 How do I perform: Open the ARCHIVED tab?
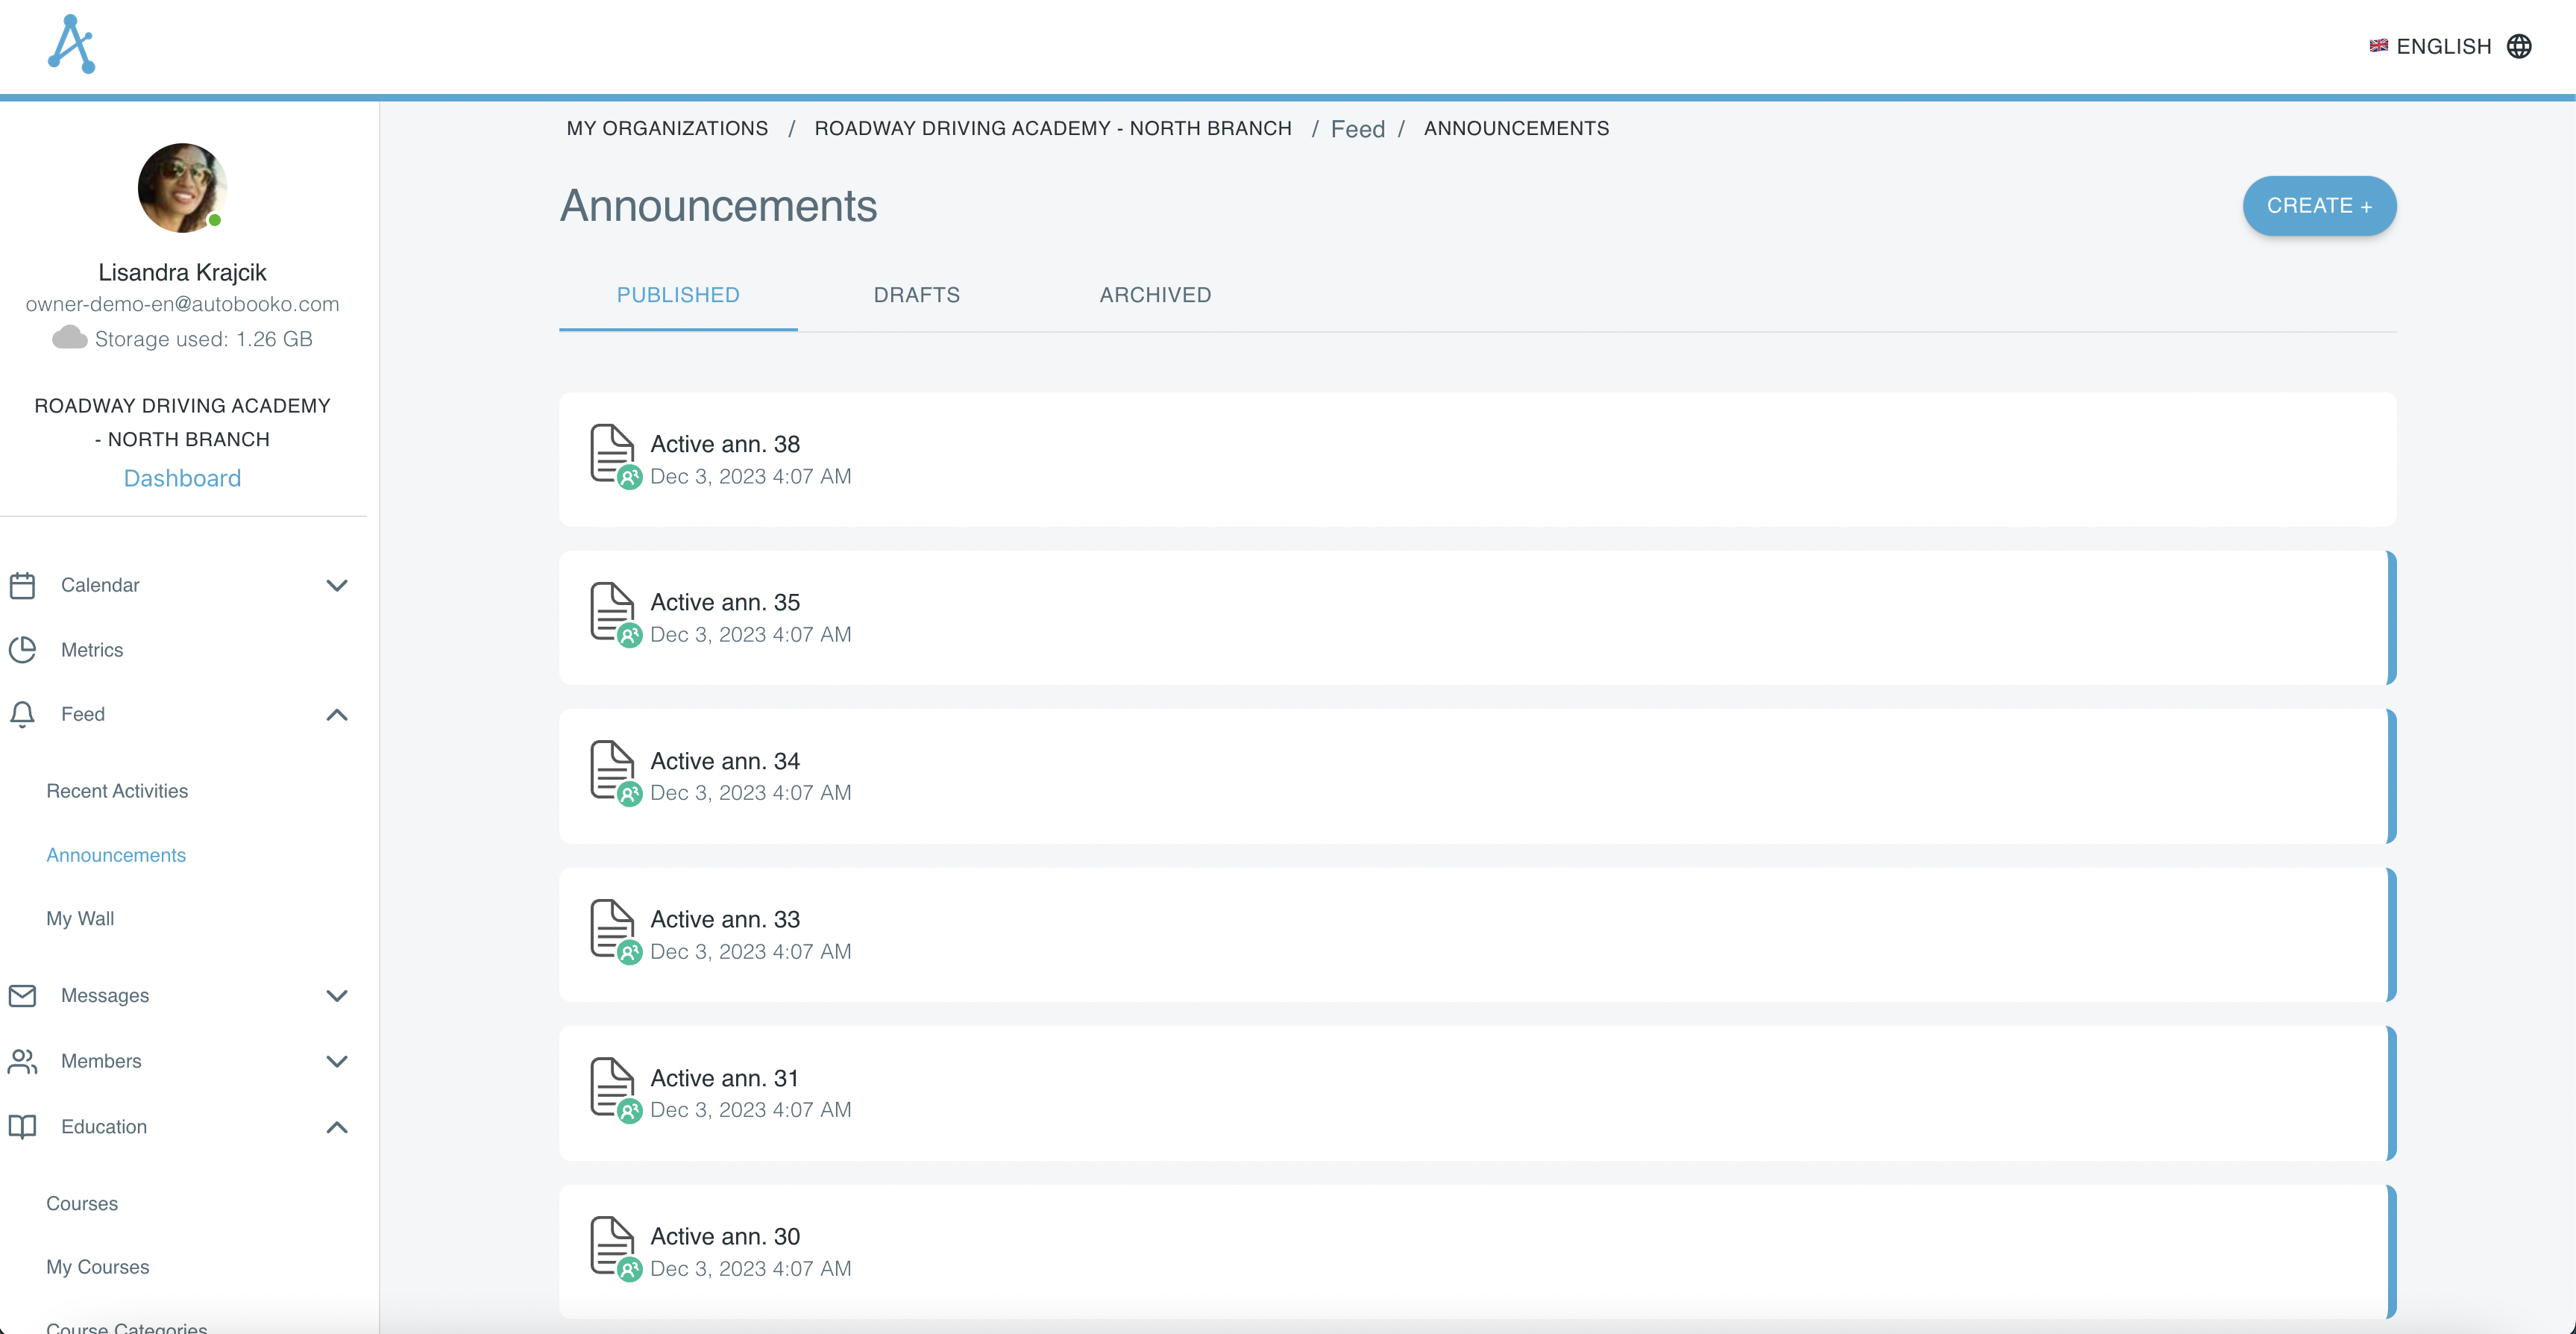[1155, 294]
